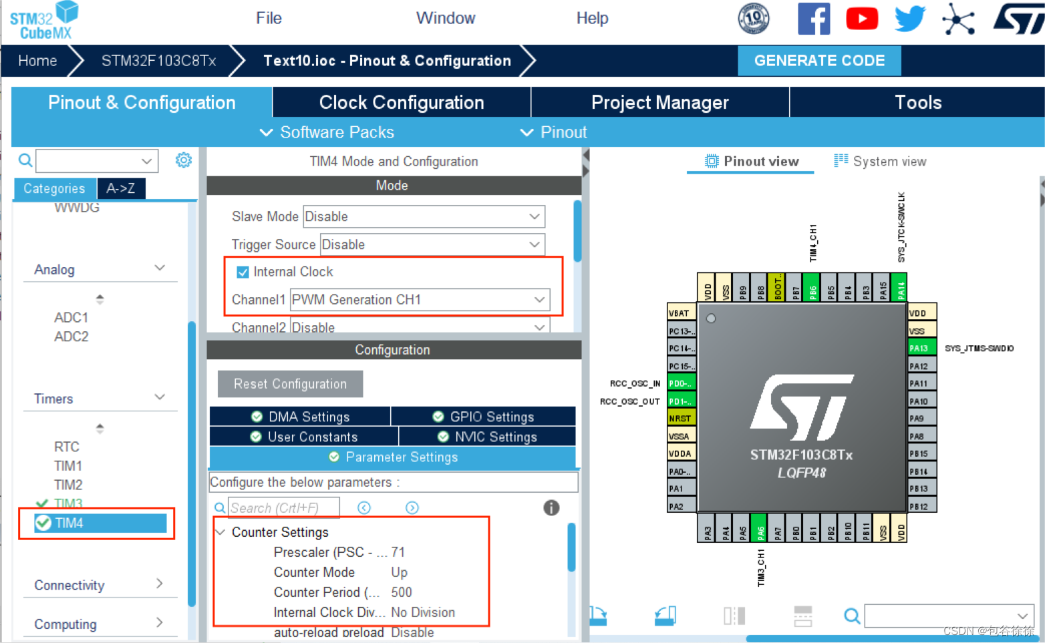
Task: Expand the Connectivity category
Action: point(160,584)
